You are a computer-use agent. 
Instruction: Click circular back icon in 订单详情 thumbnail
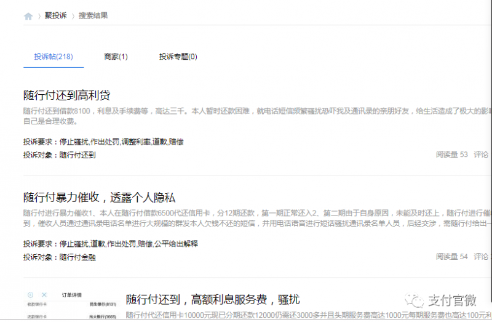pos(30,295)
